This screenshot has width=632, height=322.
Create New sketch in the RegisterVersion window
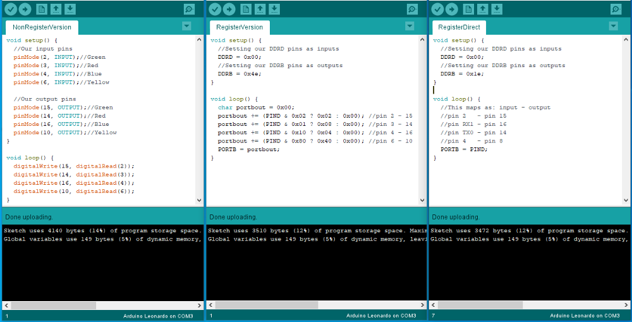pos(246,9)
